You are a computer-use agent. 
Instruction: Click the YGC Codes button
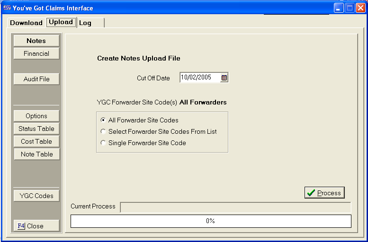click(36, 196)
